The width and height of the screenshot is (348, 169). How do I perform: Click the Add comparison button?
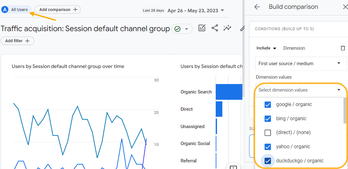click(58, 10)
